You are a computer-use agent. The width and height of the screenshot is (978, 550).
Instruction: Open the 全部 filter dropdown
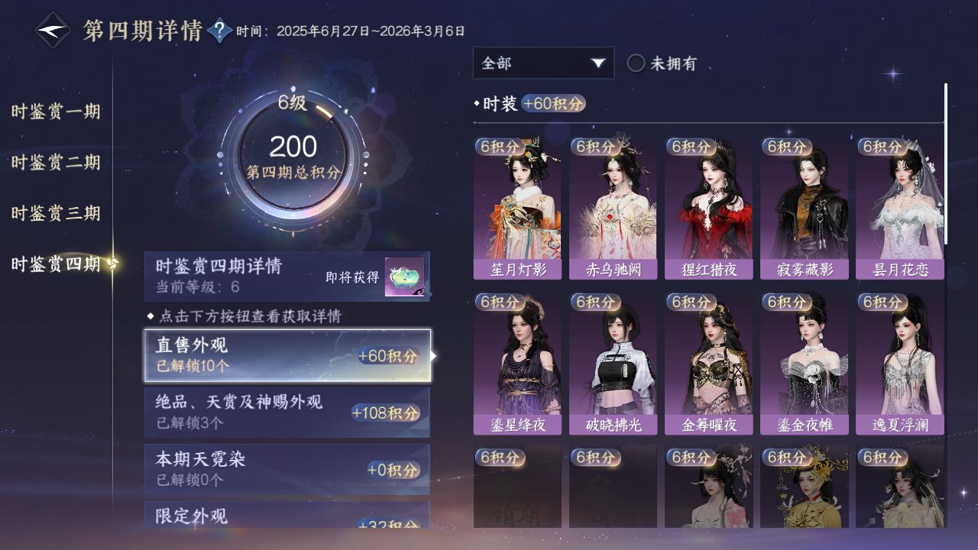tap(543, 63)
